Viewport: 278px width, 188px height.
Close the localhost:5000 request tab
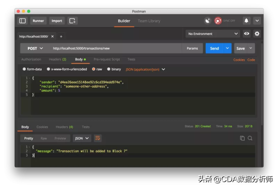tap(53, 36)
